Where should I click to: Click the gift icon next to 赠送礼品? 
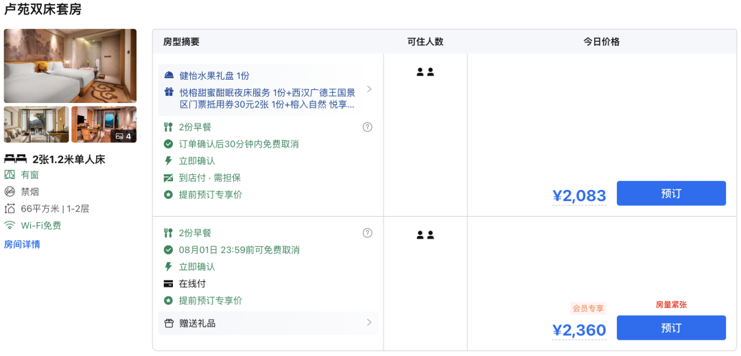point(169,323)
